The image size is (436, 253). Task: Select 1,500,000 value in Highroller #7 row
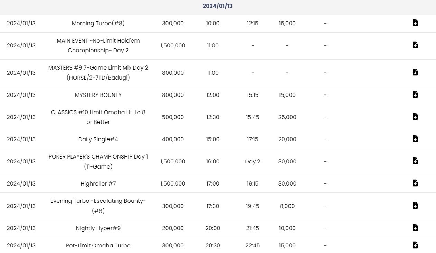(173, 183)
